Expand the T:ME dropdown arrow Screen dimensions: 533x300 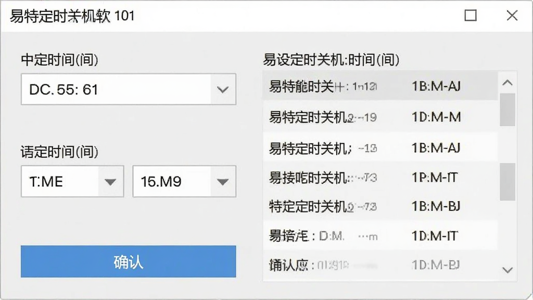110,182
